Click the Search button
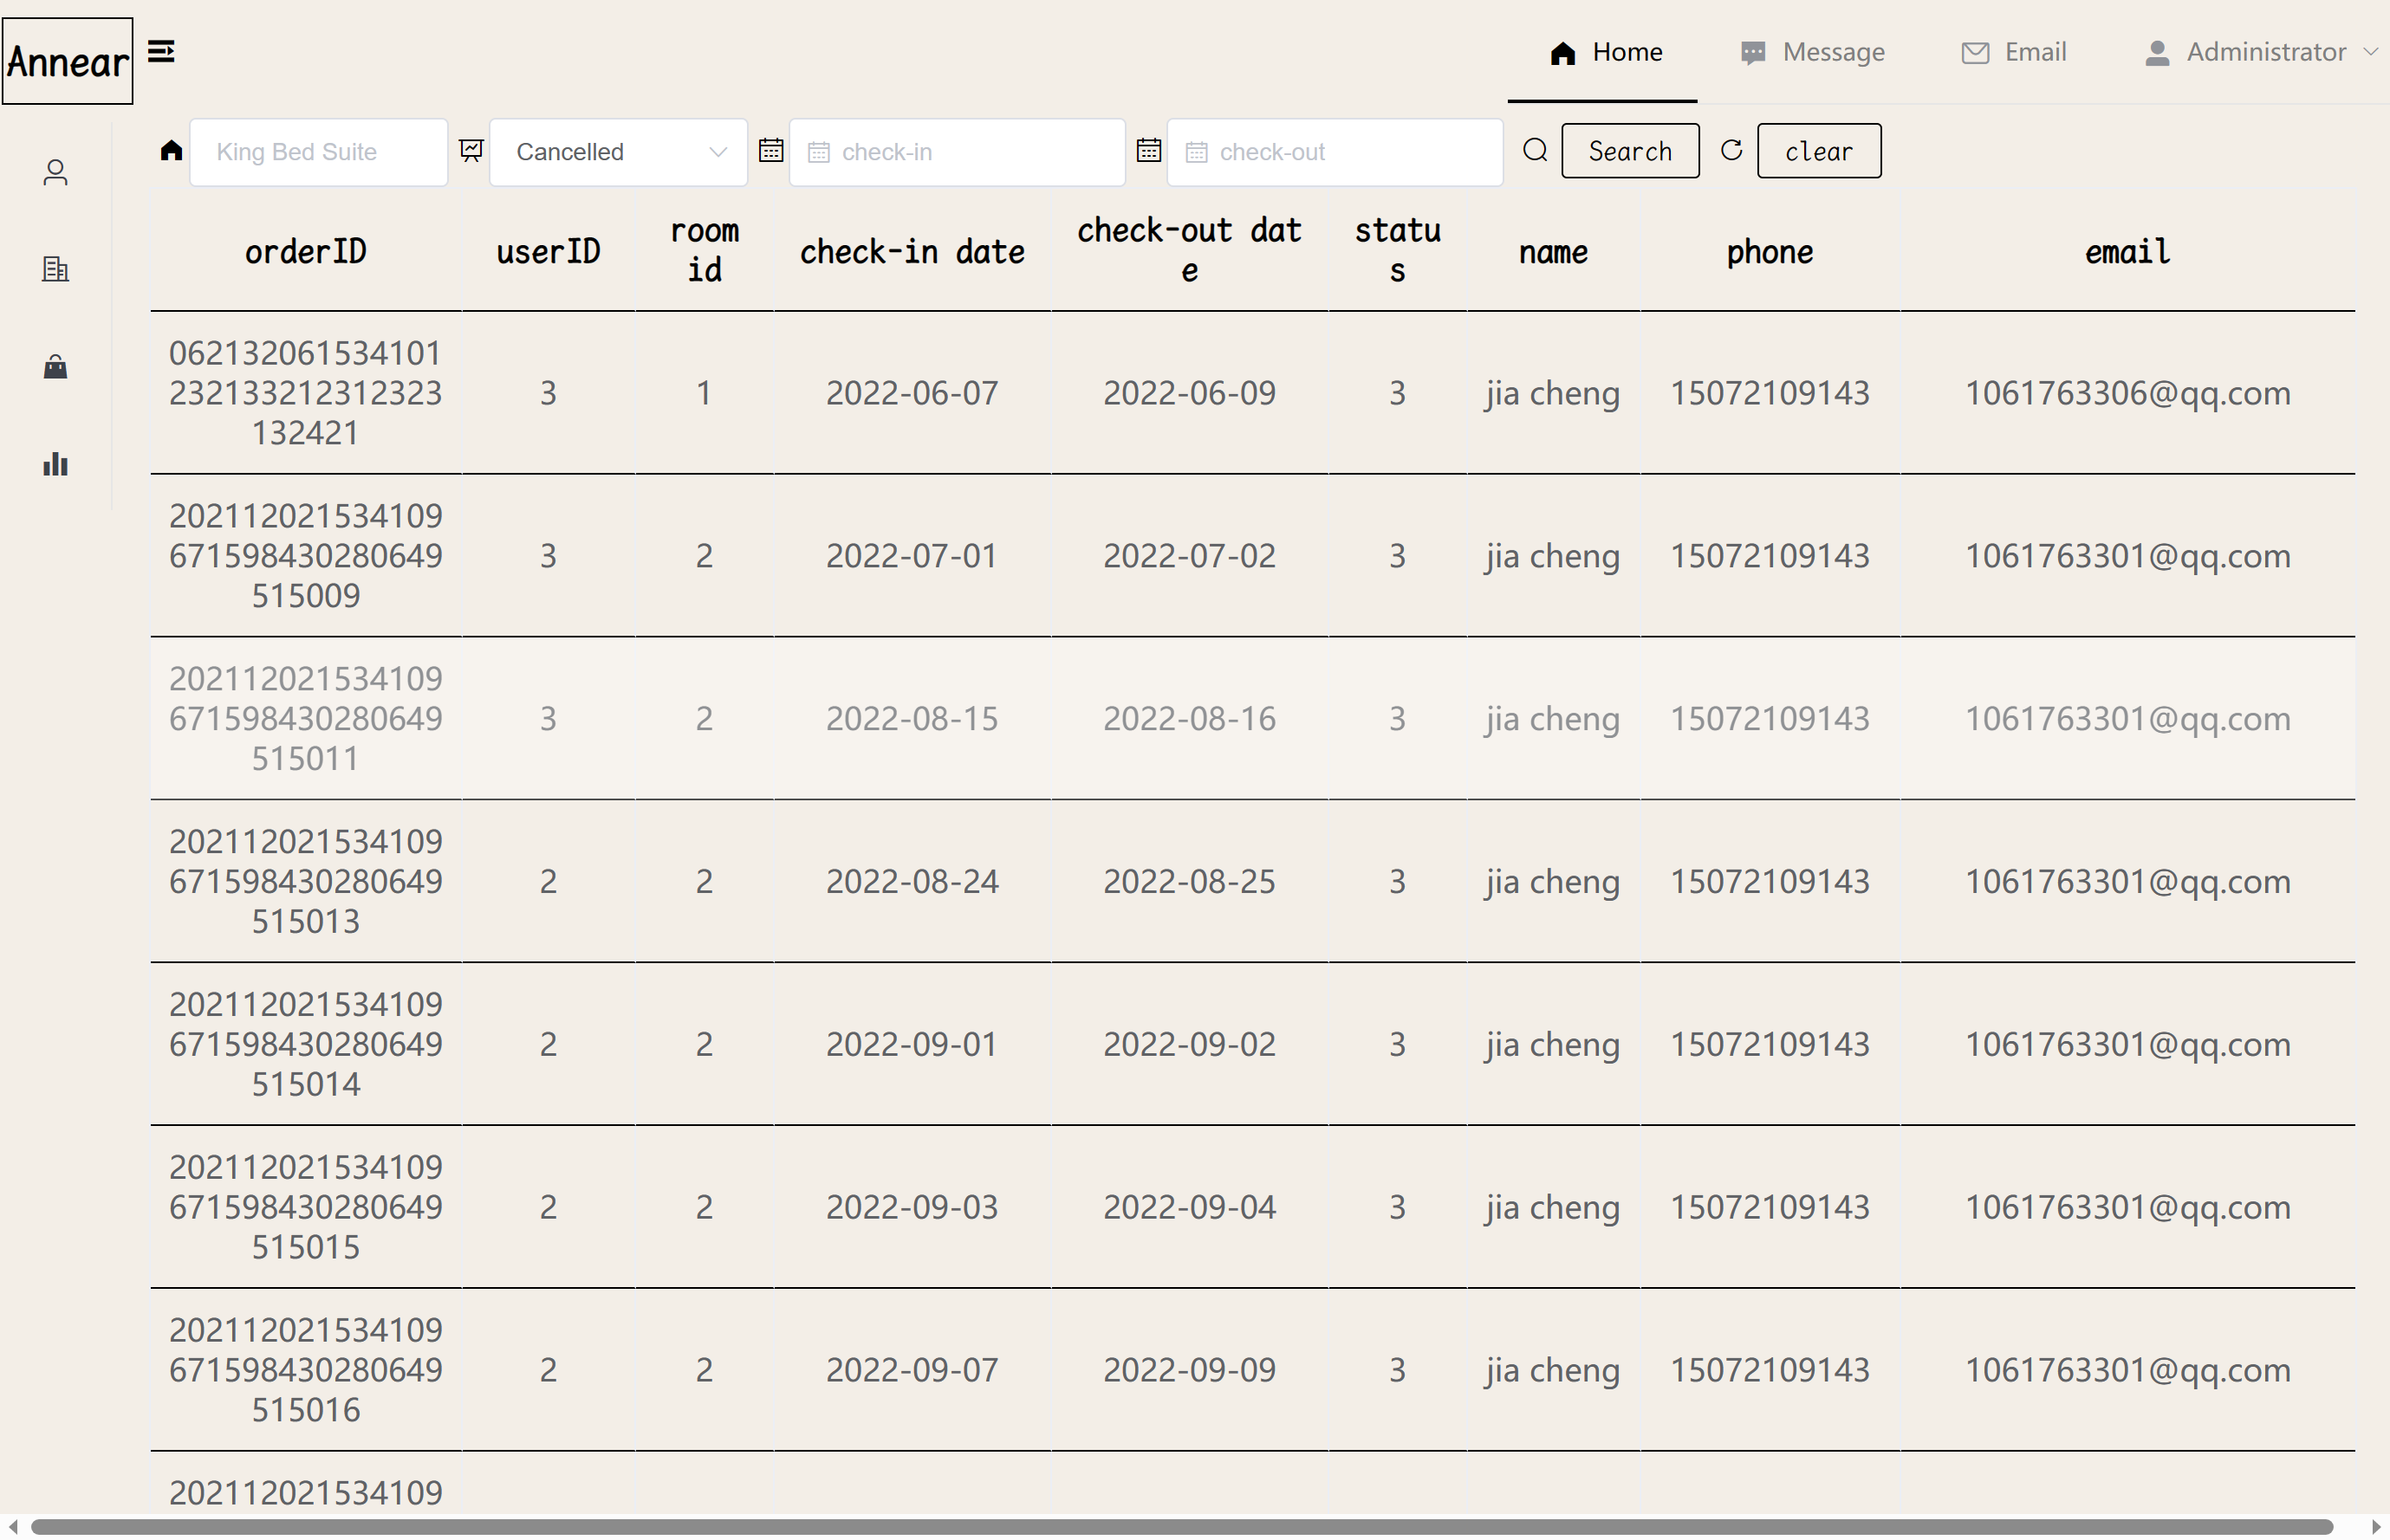Image resolution: width=2390 pixels, height=1540 pixels. click(1630, 151)
